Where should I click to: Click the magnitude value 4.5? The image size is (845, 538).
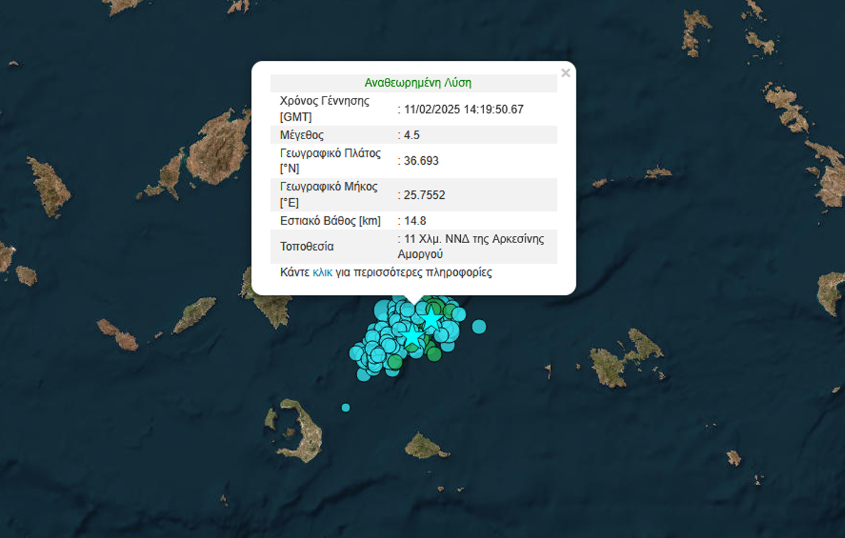point(412,135)
